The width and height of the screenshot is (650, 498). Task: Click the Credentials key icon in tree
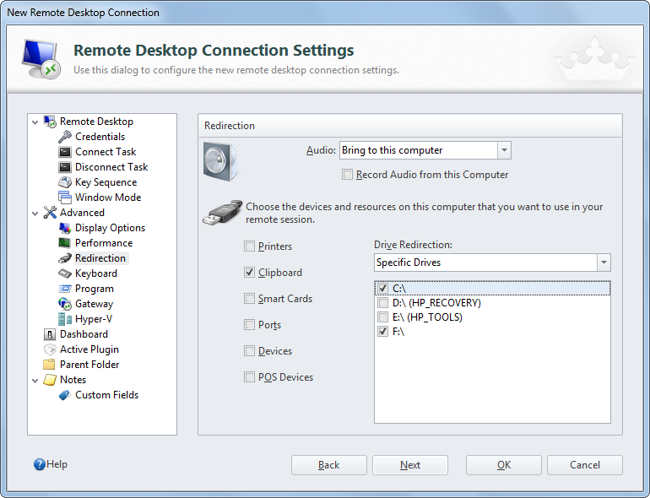(x=65, y=137)
